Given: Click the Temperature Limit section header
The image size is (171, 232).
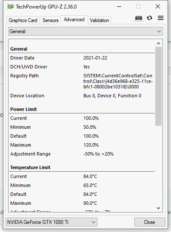Looking at the screenshot, I should [30, 167].
